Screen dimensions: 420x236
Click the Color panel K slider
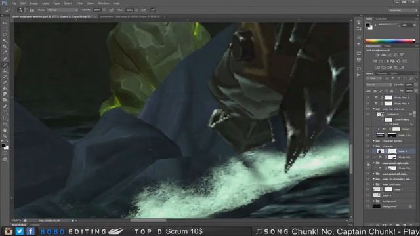click(389, 25)
